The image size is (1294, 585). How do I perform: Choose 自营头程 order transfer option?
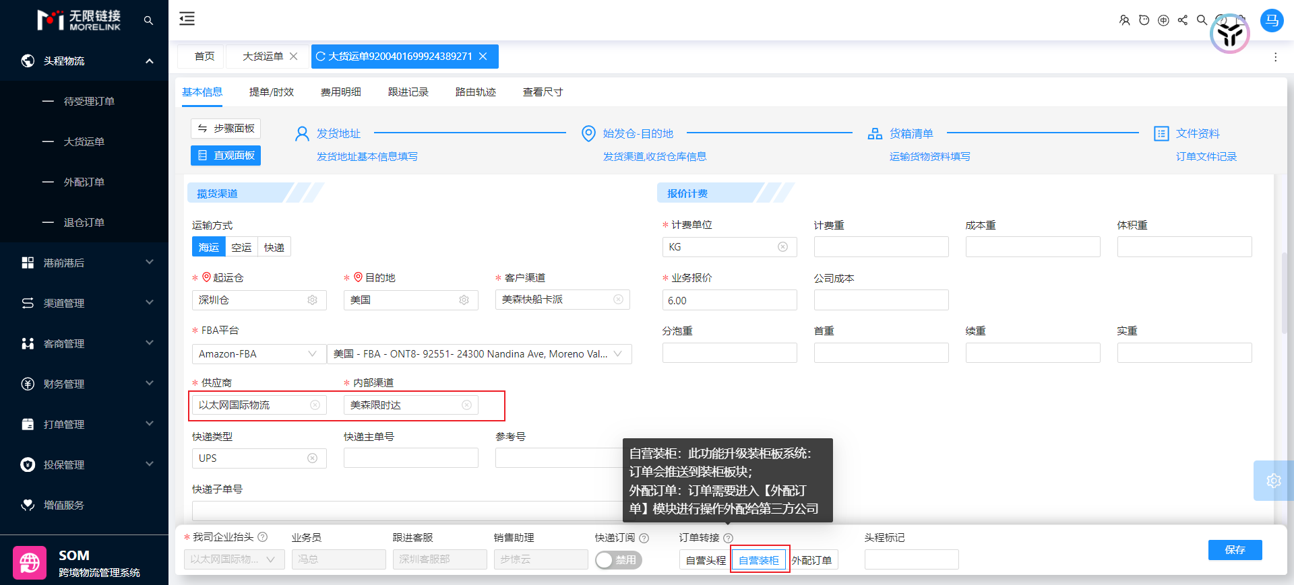[x=706, y=560]
